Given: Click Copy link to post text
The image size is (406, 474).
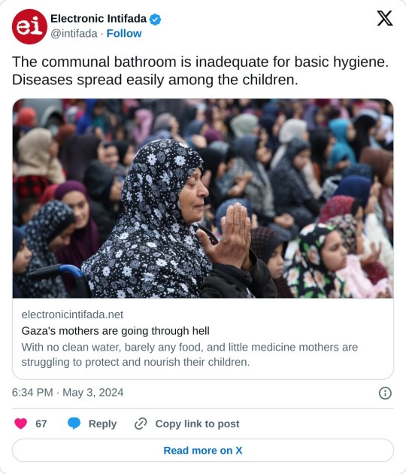Looking at the screenshot, I should [x=197, y=424].
